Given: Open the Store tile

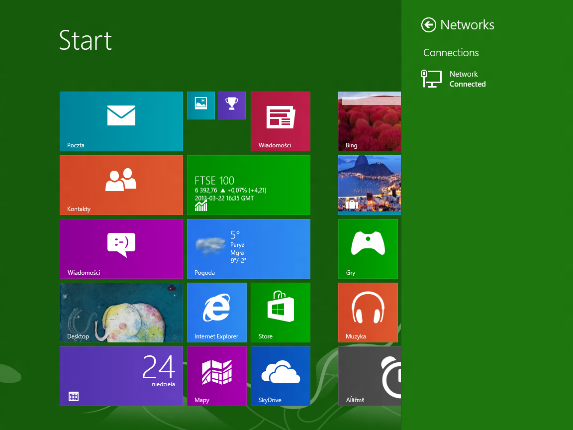Looking at the screenshot, I should tap(281, 312).
